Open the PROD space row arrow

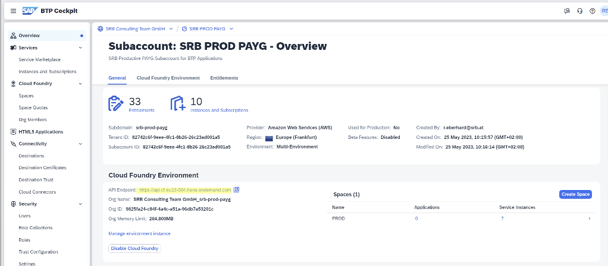tap(589, 218)
